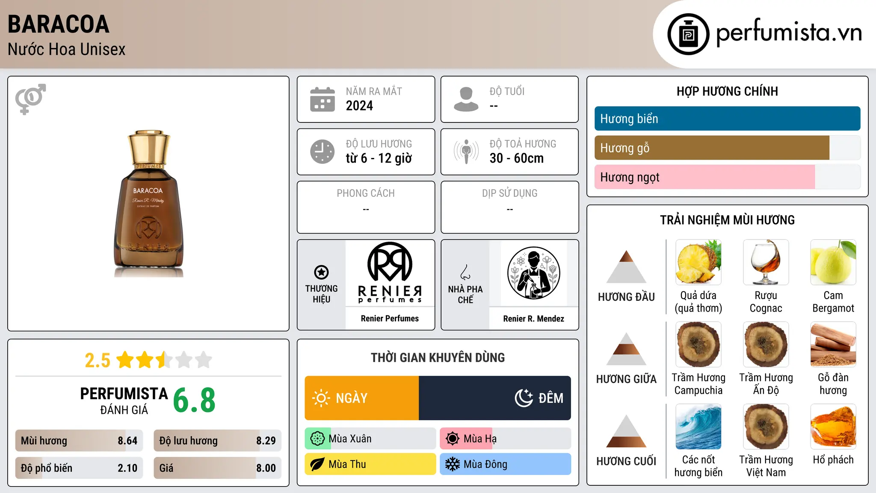Open the Cam Bergamot note image

(x=833, y=262)
